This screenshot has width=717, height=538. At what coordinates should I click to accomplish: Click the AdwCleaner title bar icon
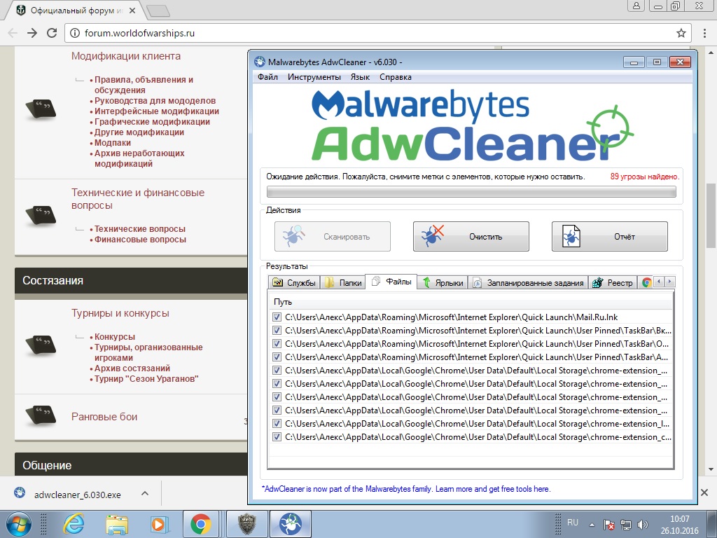pyautogui.click(x=260, y=62)
